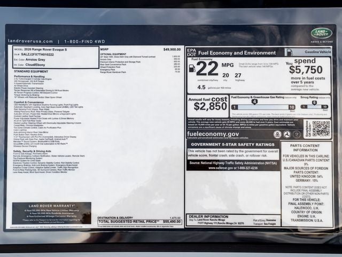Click the large 22 combined MPG figure

point(207,68)
